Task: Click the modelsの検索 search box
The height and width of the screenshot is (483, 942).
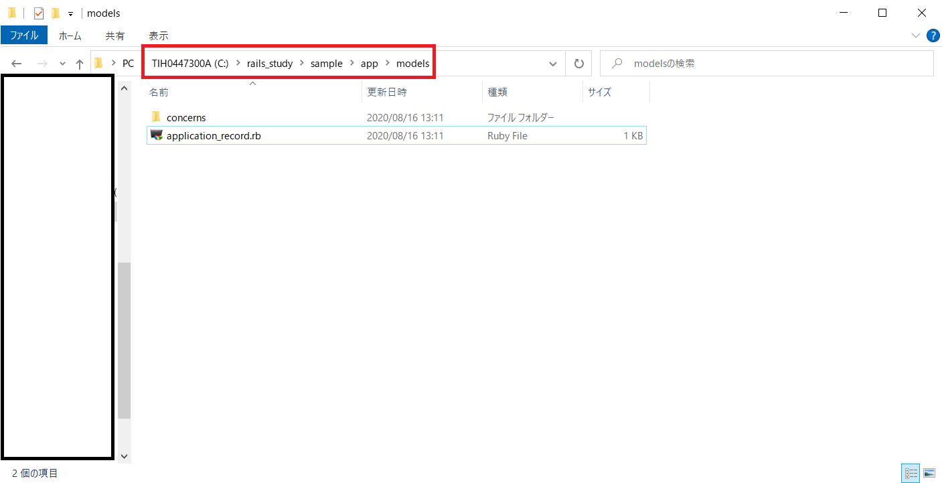Action: coord(767,64)
